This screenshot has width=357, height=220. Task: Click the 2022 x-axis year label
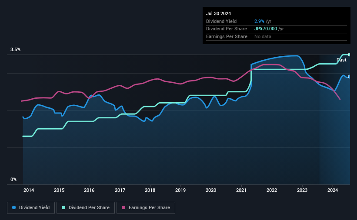pyautogui.click(x=272, y=190)
